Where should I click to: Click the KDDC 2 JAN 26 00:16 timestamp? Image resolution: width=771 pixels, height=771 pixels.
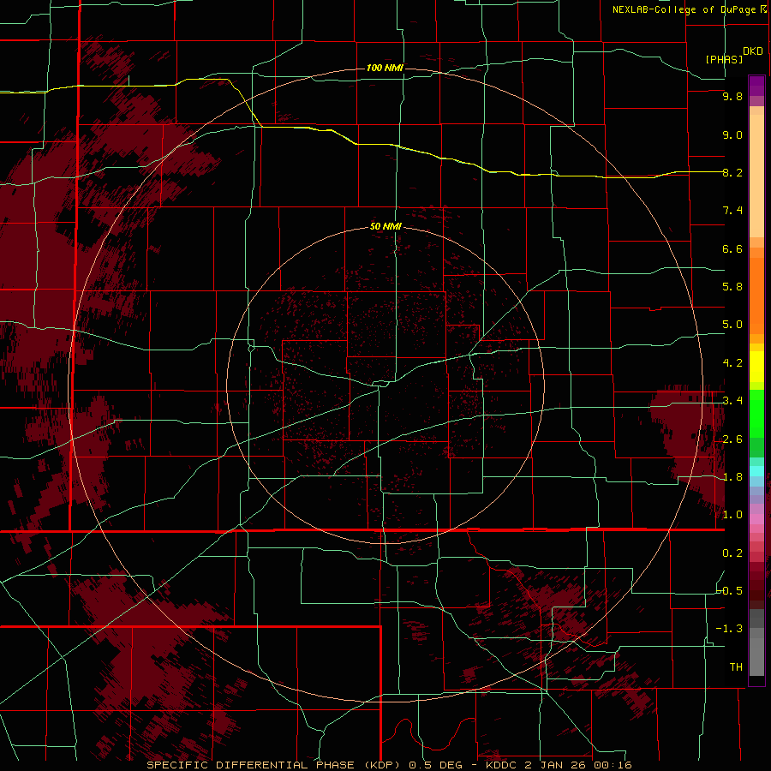pyautogui.click(x=559, y=765)
